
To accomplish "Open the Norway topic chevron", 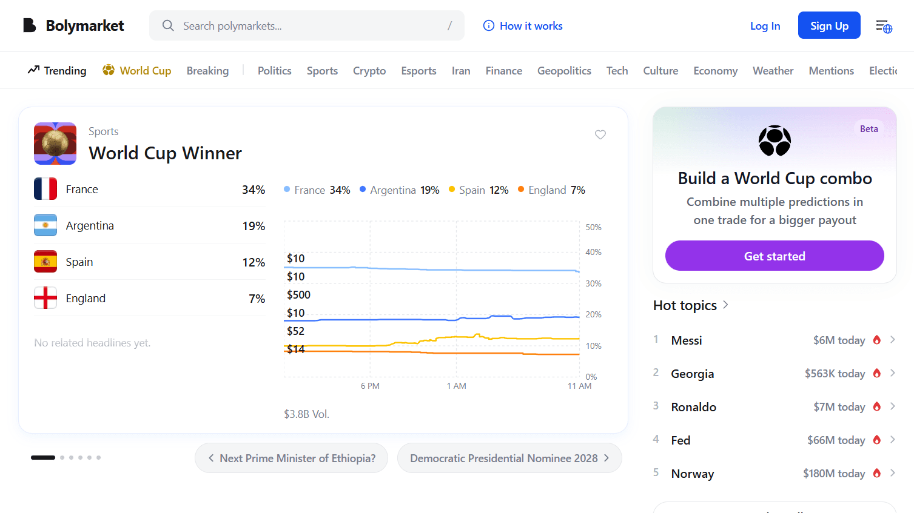I will click(893, 473).
